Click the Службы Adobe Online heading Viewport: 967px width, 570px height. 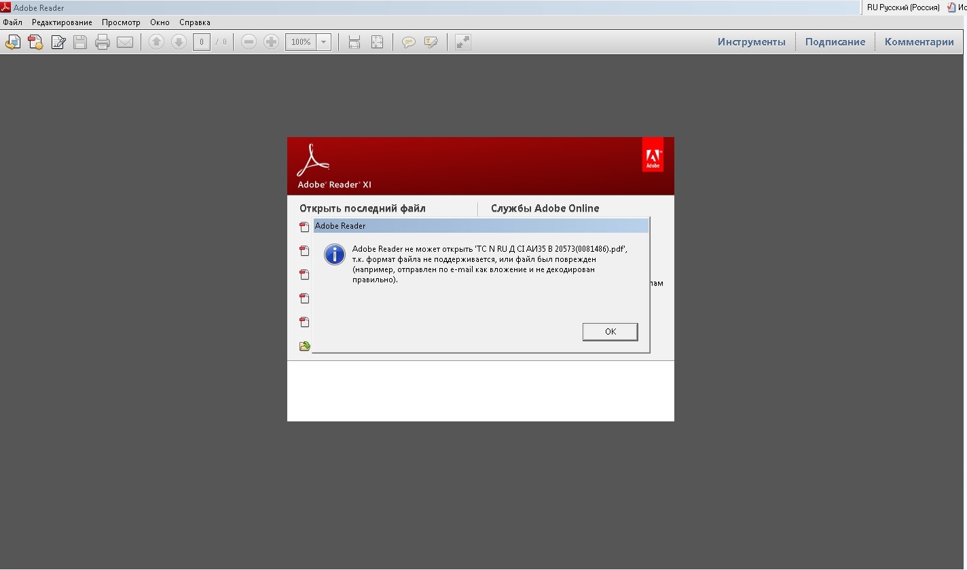pos(545,208)
